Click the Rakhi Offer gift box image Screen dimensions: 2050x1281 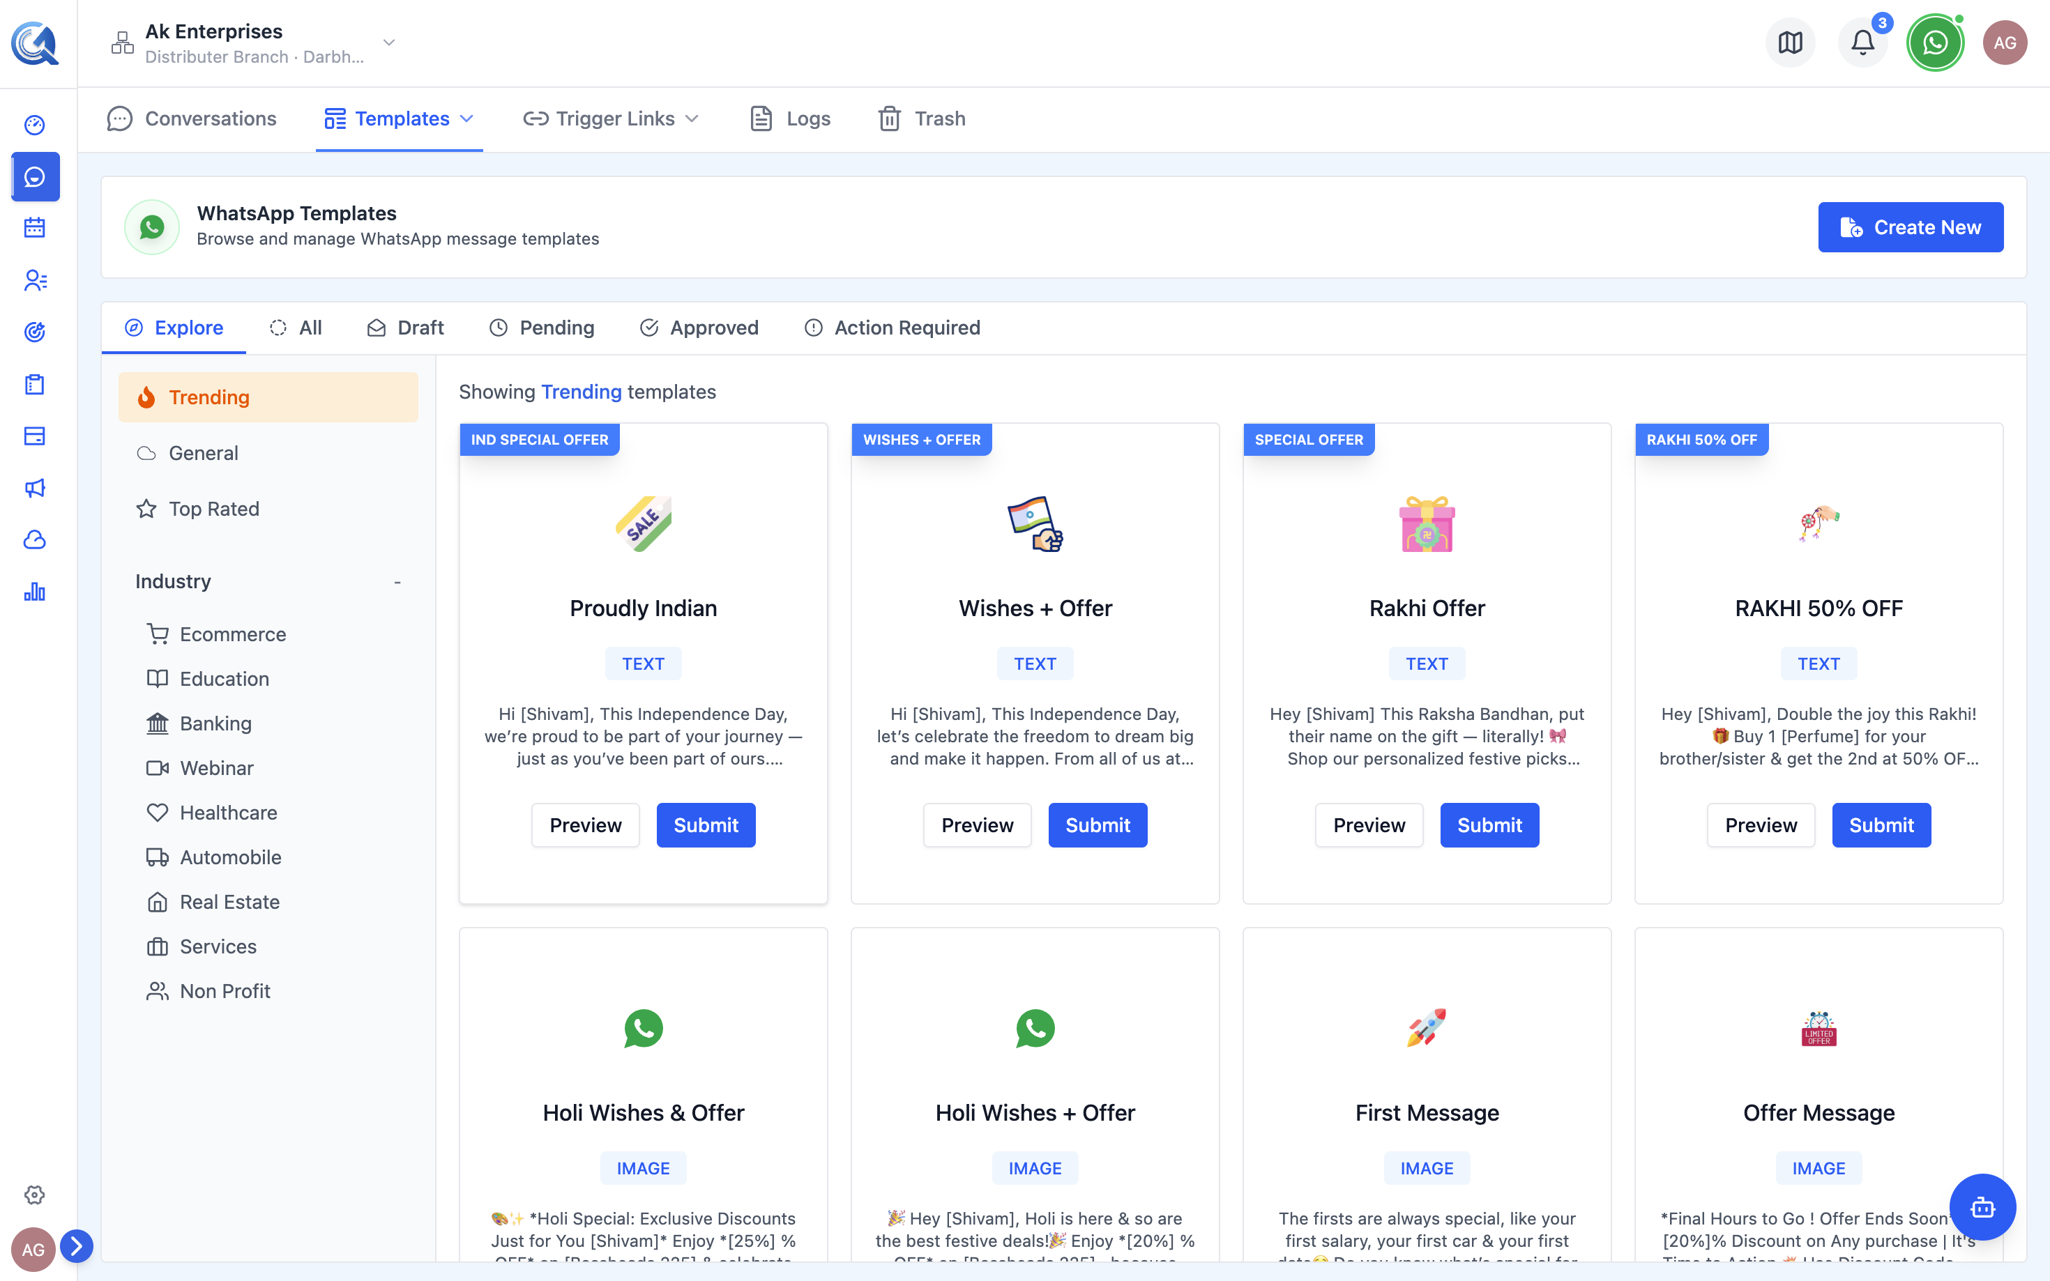tap(1427, 523)
